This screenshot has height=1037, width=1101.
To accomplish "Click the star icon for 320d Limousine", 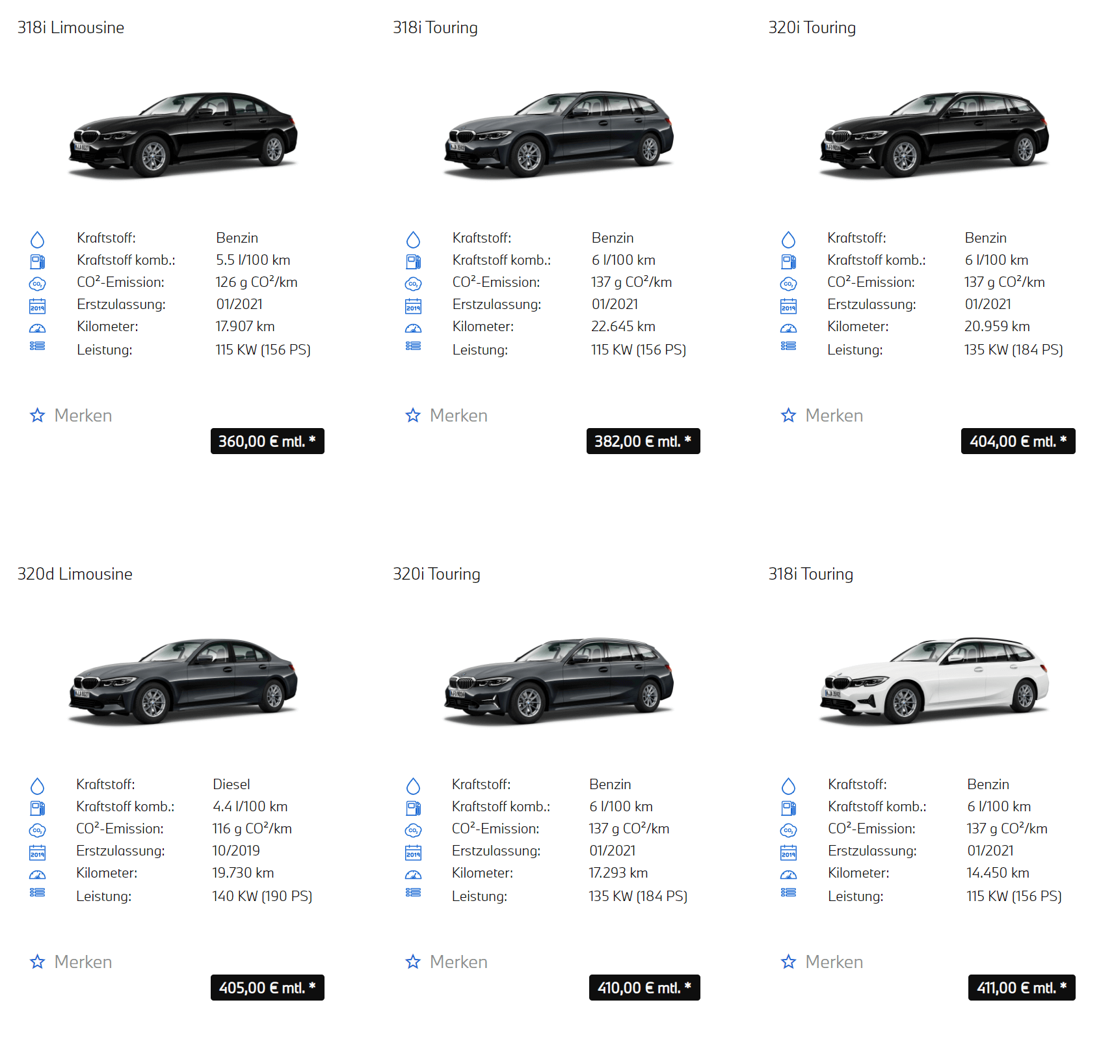I will [38, 962].
